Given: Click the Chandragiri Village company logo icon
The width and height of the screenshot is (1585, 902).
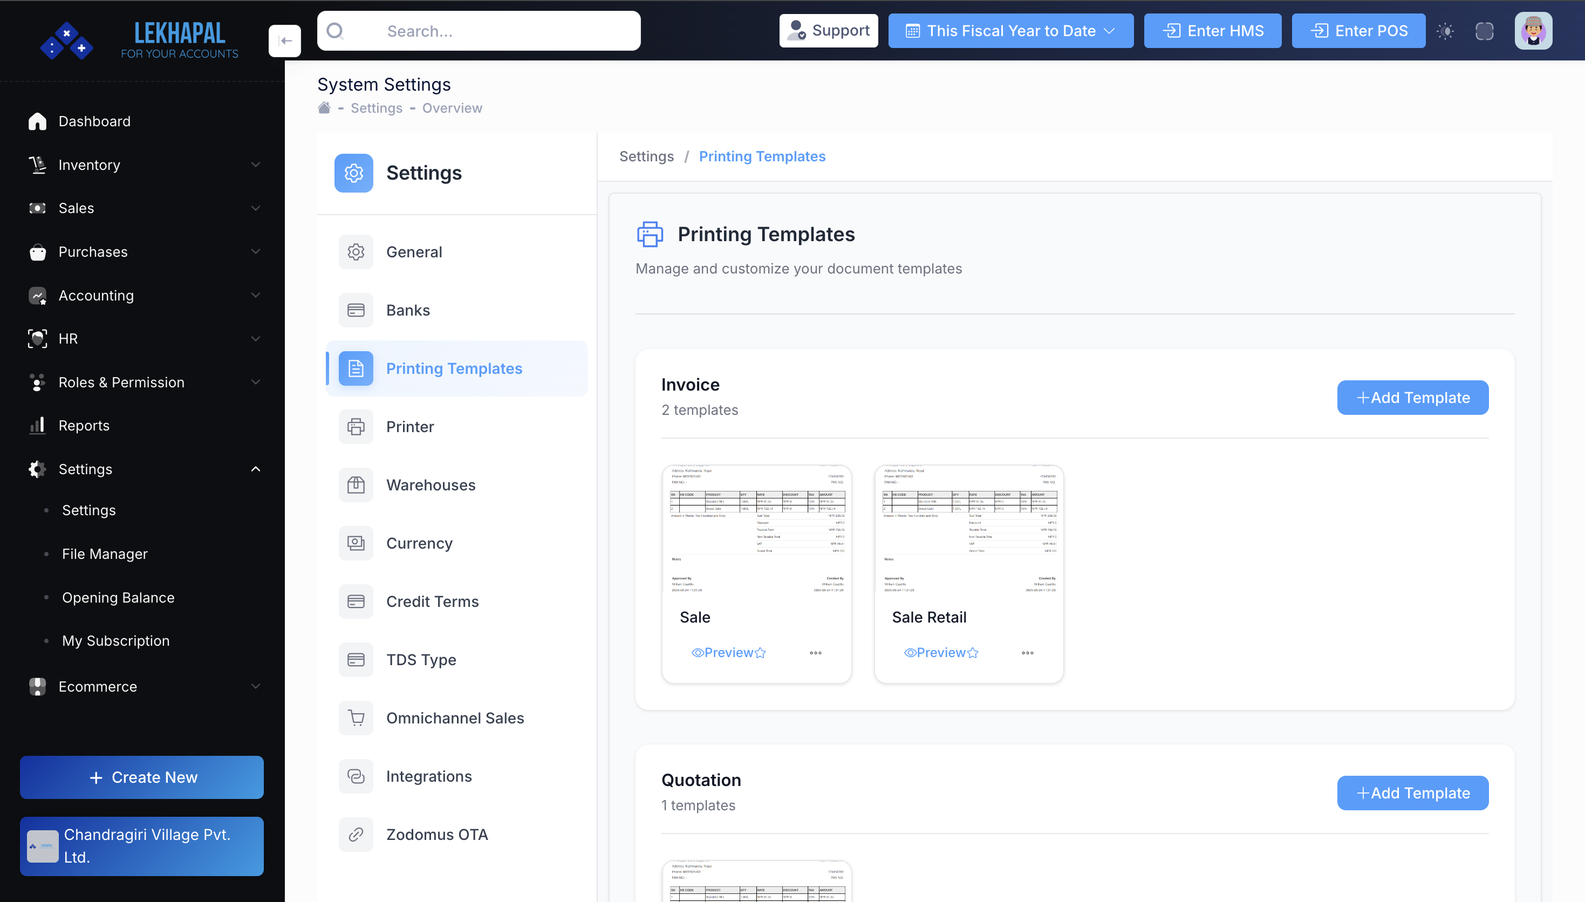Looking at the screenshot, I should pyautogui.click(x=43, y=846).
